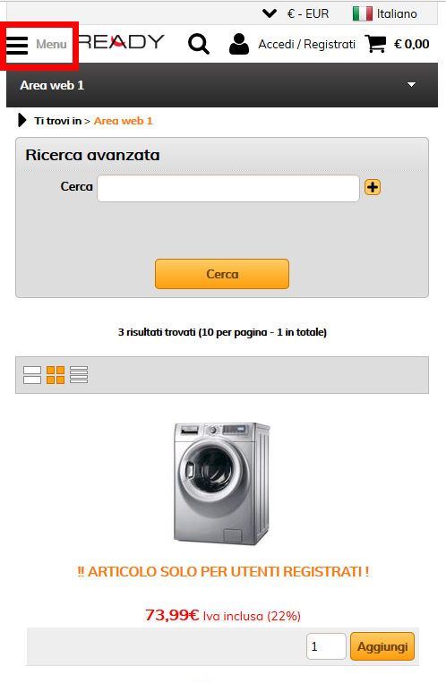This screenshot has width=446, height=683.
Task: Open the shopping cart icon
Action: [375, 44]
